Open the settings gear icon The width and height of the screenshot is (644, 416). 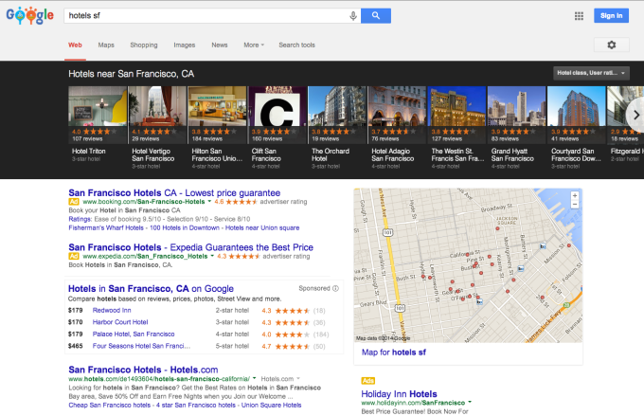(x=612, y=45)
